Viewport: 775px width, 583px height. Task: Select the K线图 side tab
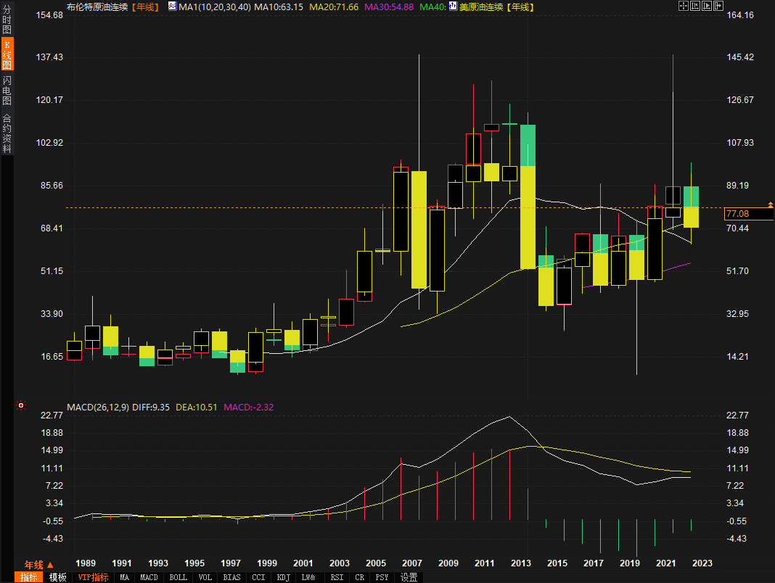coord(7,55)
